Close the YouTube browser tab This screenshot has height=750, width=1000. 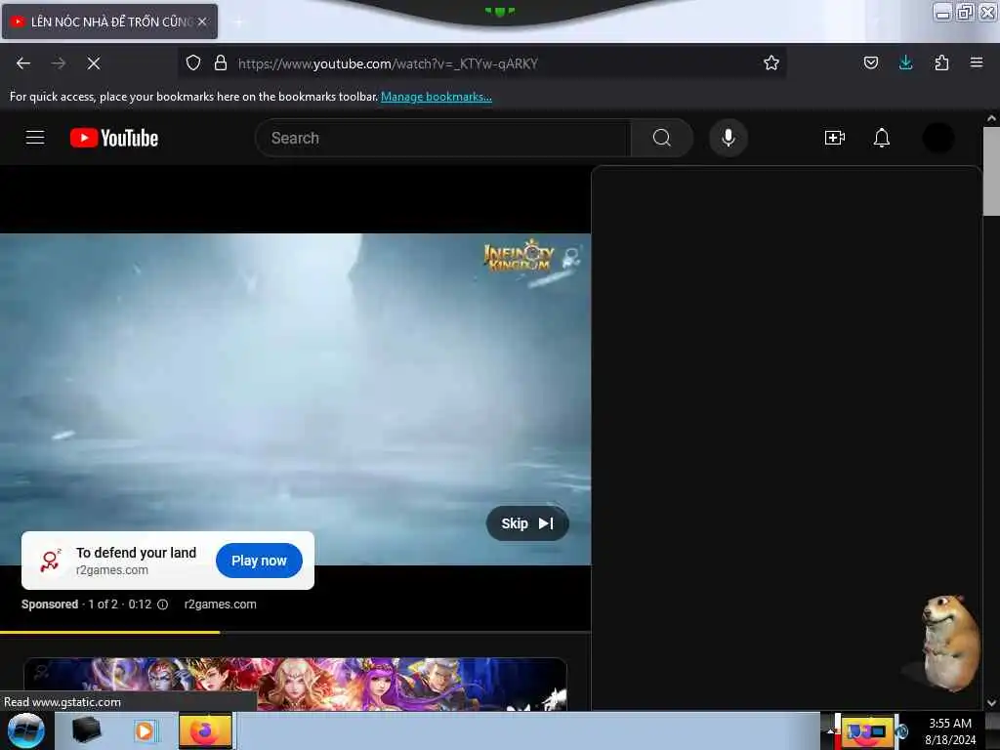click(x=202, y=21)
